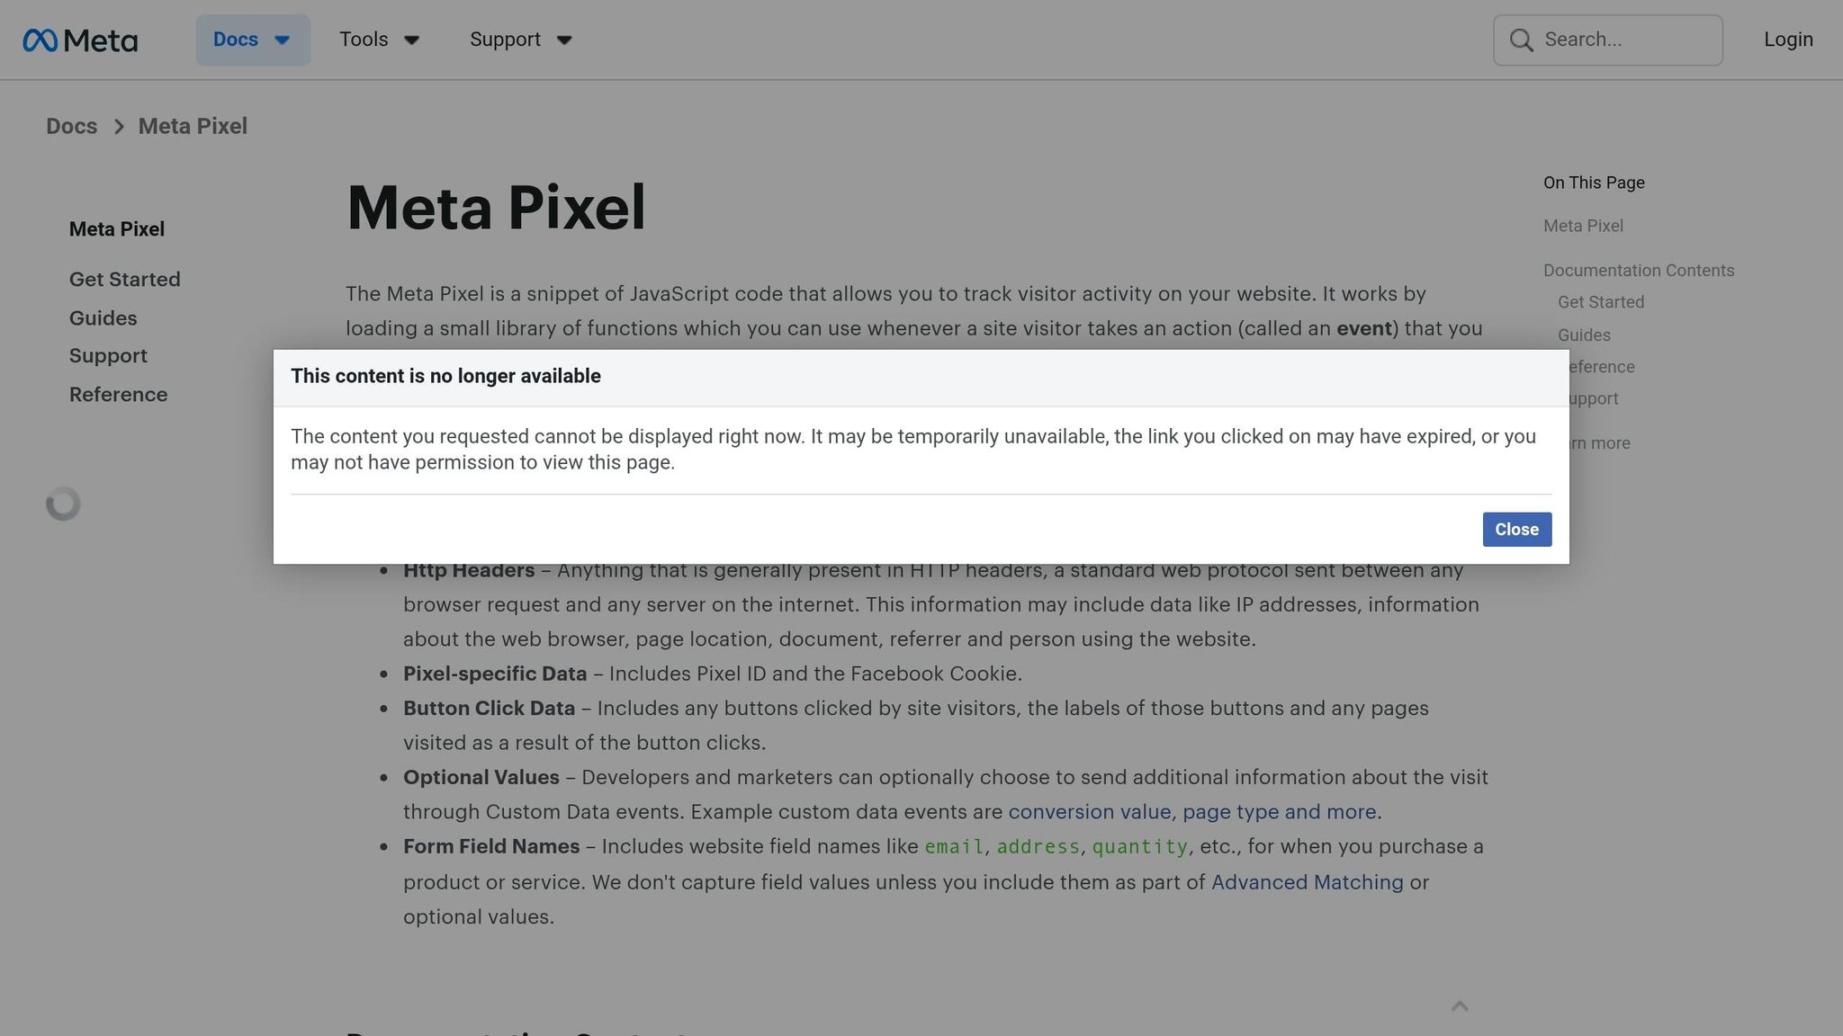Select Support in the left sidebar
This screenshot has height=1036, width=1843.
click(x=108, y=356)
